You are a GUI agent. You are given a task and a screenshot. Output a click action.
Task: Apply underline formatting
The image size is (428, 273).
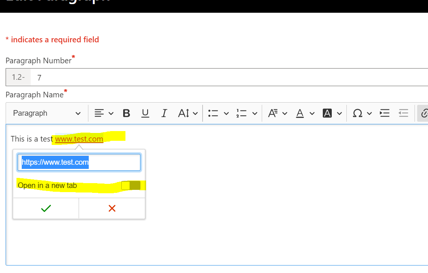(x=145, y=113)
